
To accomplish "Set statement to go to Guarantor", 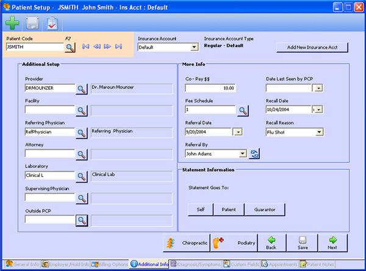I will click(x=265, y=209).
